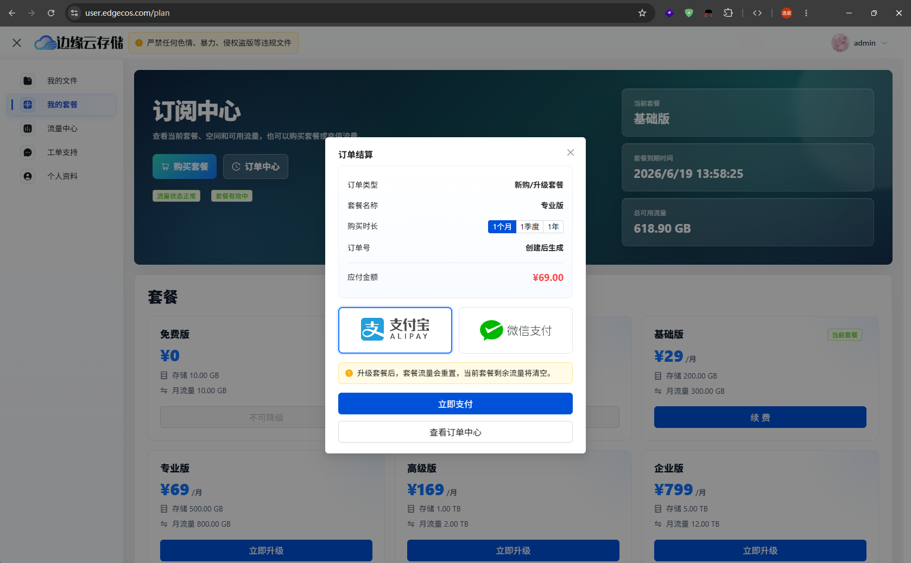
Task: Click the purple diamond extension icon
Action: pos(669,13)
